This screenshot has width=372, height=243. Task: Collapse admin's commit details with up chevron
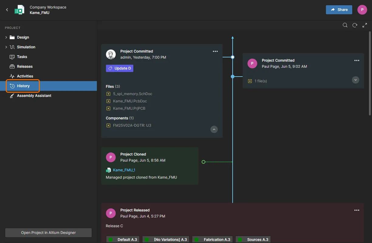click(x=214, y=129)
